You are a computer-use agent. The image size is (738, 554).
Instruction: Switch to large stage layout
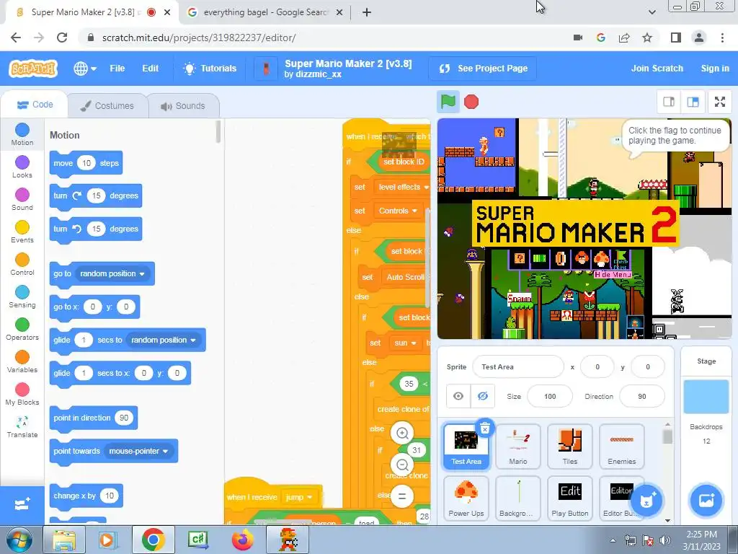tap(693, 102)
